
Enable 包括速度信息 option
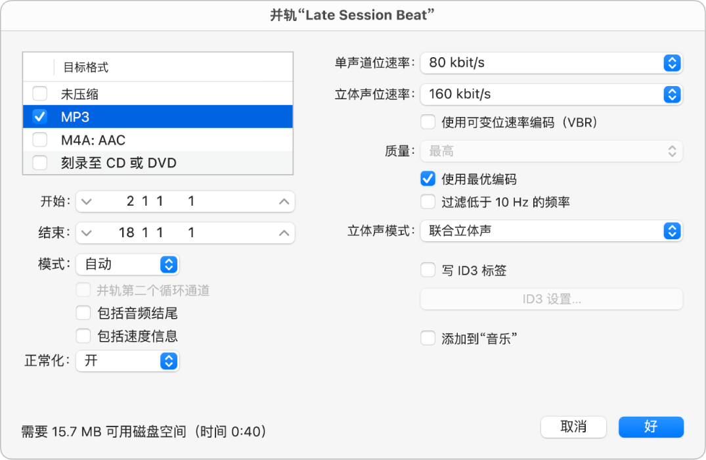(83, 336)
